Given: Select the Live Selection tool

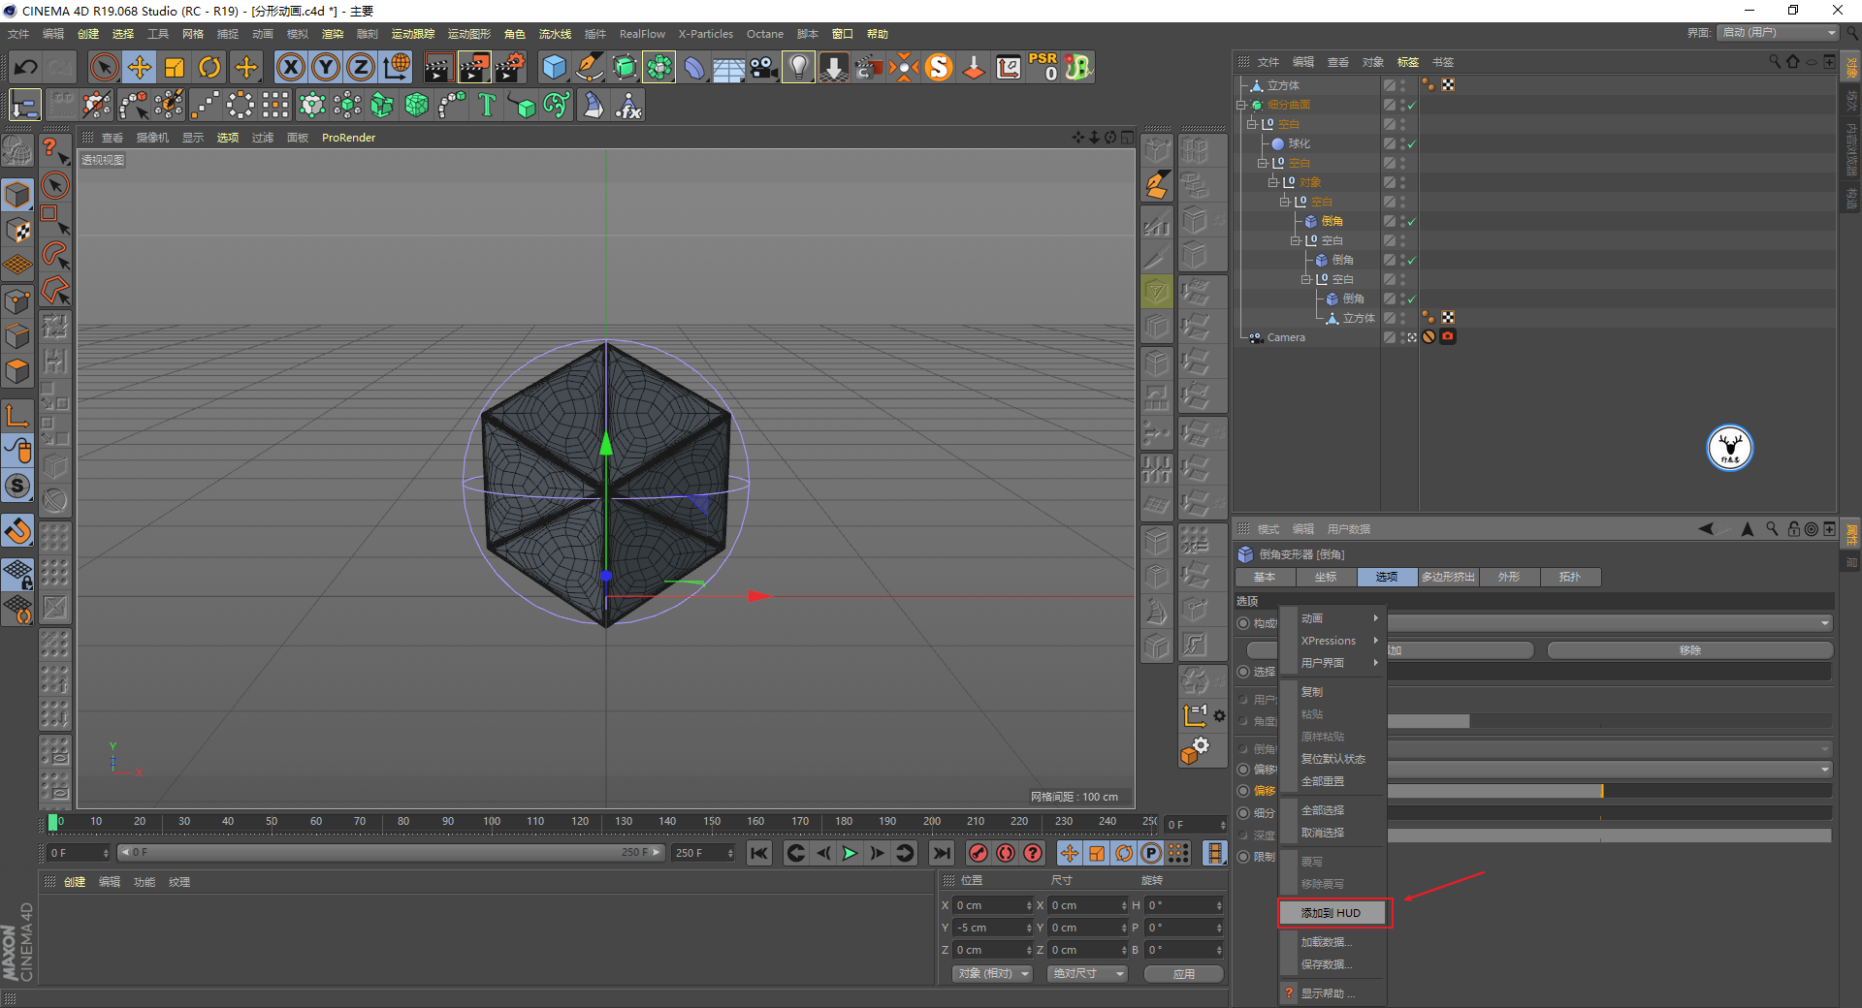Looking at the screenshot, I should coord(104,67).
